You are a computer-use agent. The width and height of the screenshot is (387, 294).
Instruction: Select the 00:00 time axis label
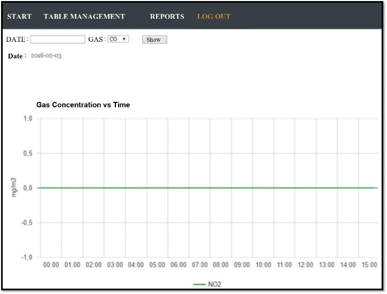[x=51, y=265]
